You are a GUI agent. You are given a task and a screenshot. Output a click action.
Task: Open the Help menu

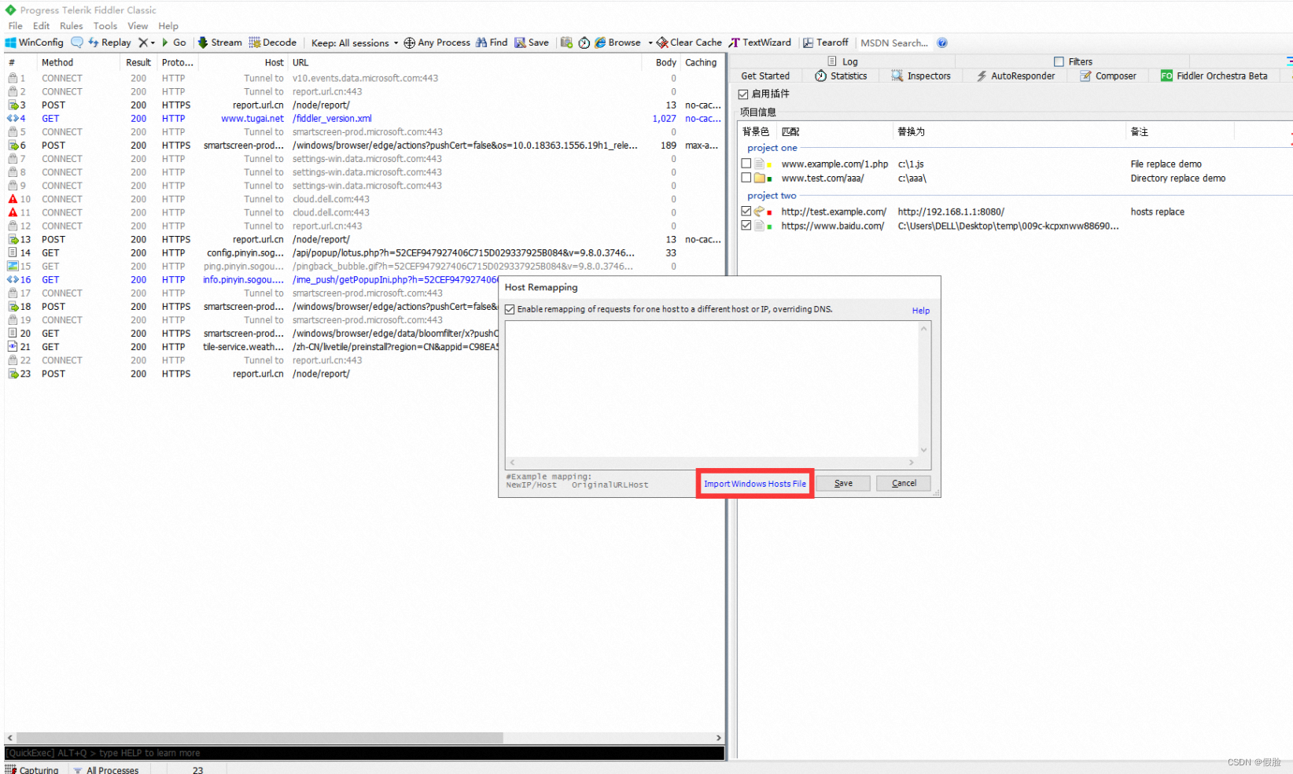click(x=168, y=26)
